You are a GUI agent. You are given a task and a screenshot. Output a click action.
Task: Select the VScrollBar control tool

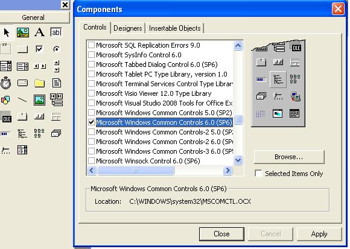57,66
